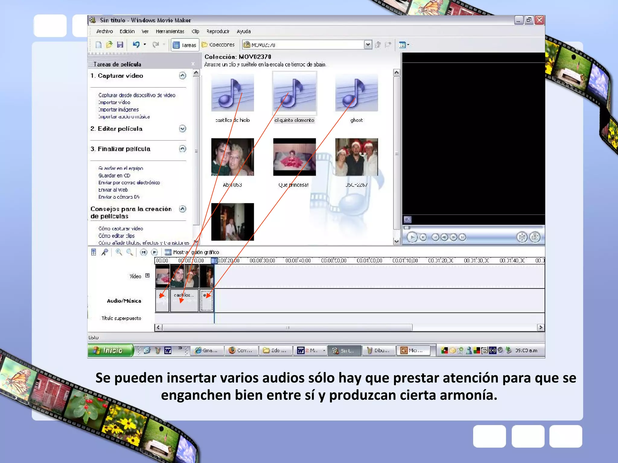This screenshot has height=463, width=618.
Task: Click the Dibujo taskbar button
Action: 378,350
